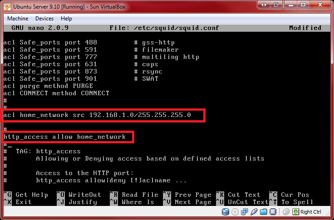This screenshot has height=220, width=334.
Task: Click the green arrow keyboard capture icon
Action: (x=295, y=212)
